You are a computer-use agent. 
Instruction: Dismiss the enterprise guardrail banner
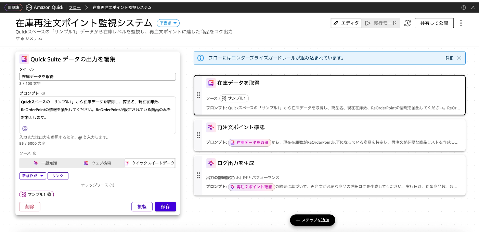pos(459,58)
